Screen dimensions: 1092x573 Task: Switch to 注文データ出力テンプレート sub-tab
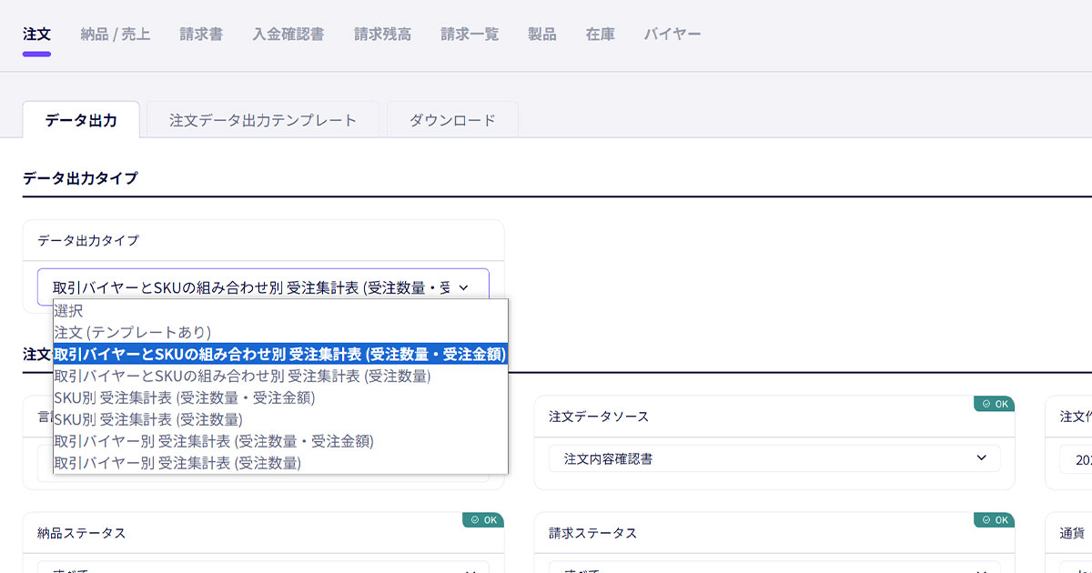(x=263, y=119)
